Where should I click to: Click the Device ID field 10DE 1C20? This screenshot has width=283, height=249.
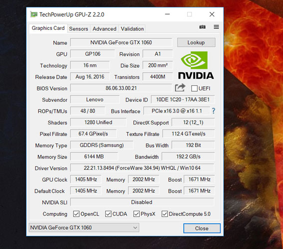pos(183,100)
